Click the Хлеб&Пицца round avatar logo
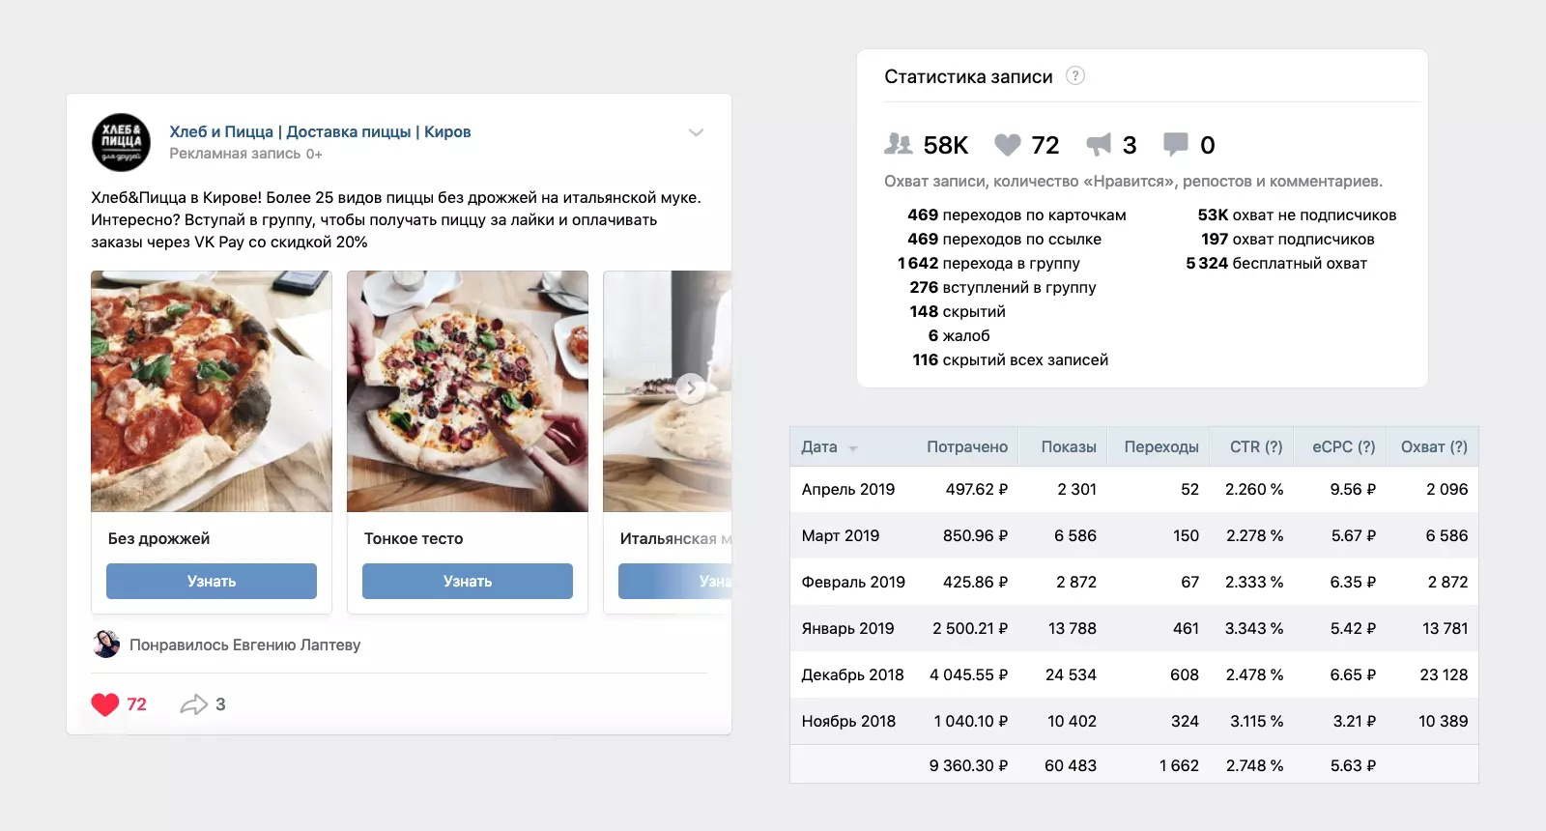The width and height of the screenshot is (1546, 831). (122, 142)
